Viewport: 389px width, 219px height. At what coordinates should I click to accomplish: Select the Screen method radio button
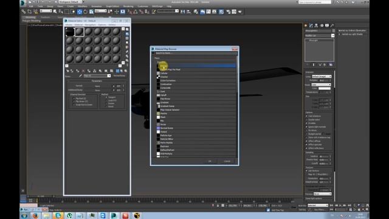[x=106, y=103]
